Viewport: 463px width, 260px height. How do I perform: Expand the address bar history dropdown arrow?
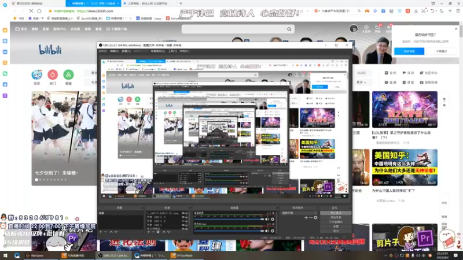pyautogui.click(x=307, y=11)
